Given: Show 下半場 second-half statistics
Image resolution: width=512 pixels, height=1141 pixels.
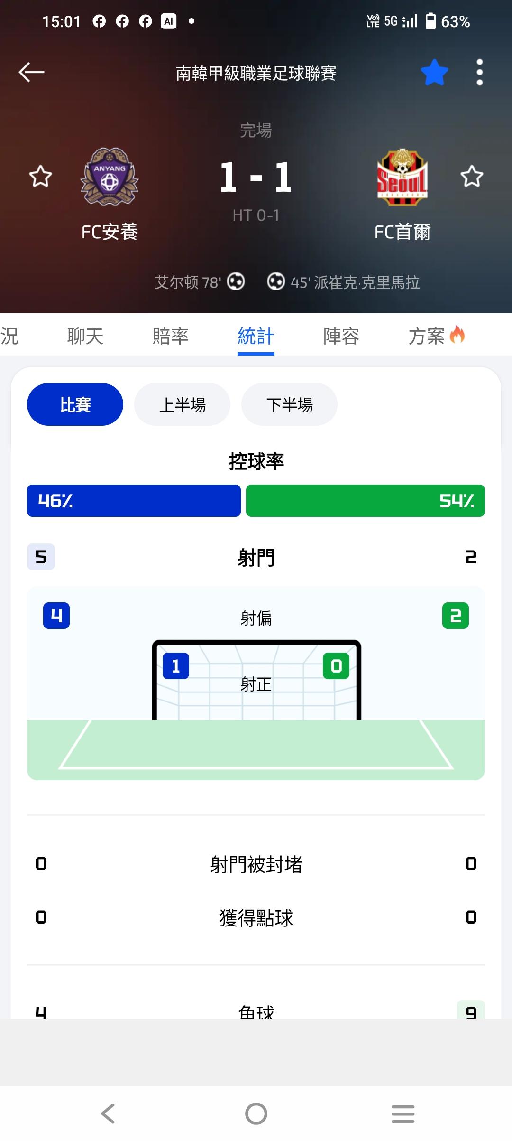Looking at the screenshot, I should pos(290,404).
